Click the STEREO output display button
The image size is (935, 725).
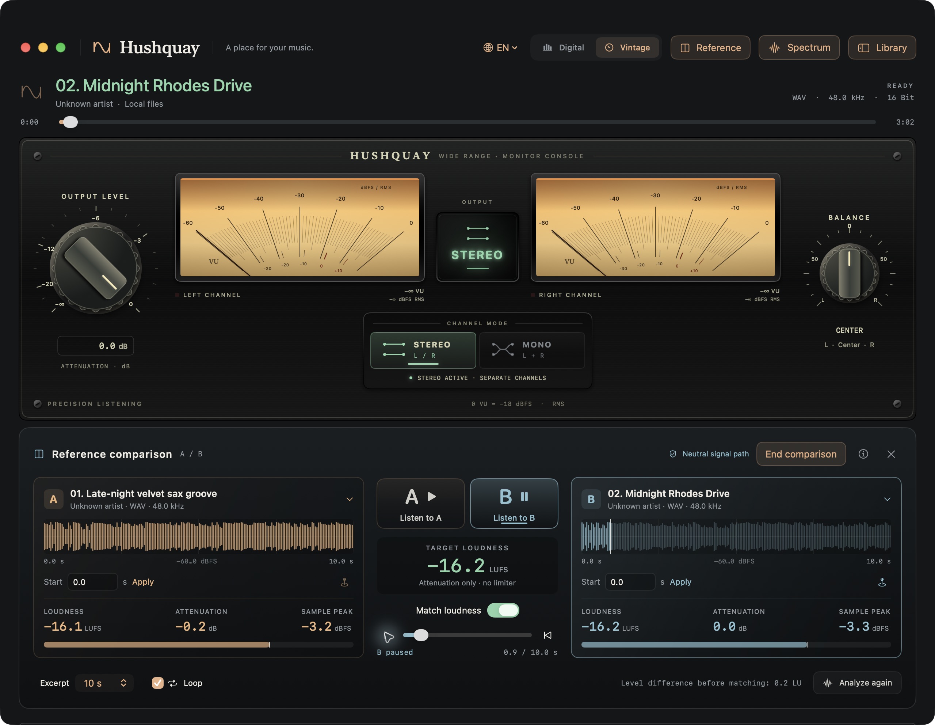[477, 247]
